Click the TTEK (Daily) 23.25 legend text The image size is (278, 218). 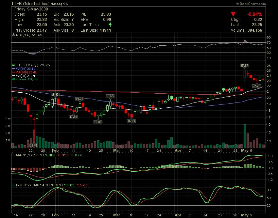click(x=33, y=65)
